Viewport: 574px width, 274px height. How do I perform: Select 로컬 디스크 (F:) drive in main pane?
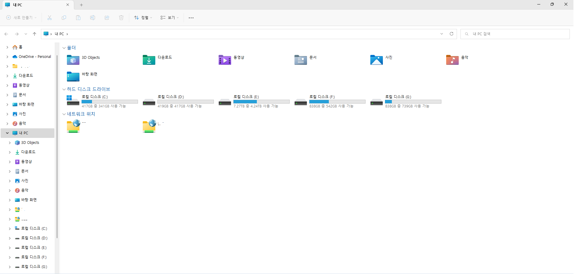tap(330, 101)
